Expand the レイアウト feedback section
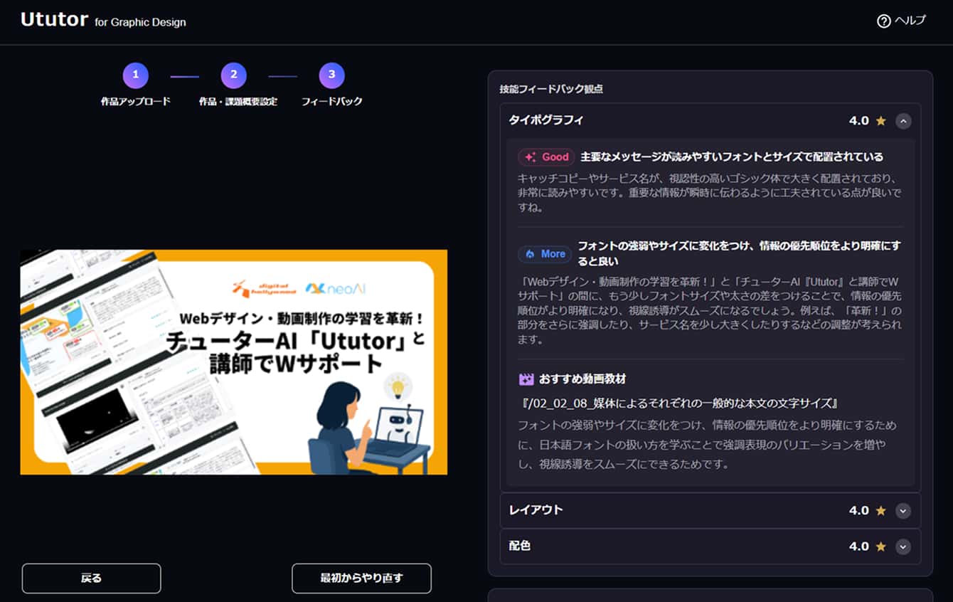The height and width of the screenshot is (602, 953). [x=903, y=510]
